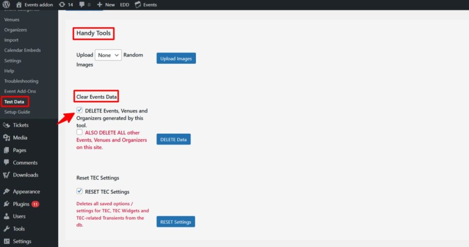Click the RESET Settings button

click(175, 222)
